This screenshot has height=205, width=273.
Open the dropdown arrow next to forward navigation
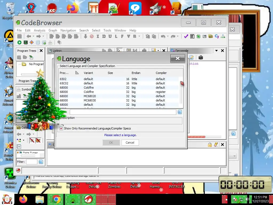pos(43,36)
